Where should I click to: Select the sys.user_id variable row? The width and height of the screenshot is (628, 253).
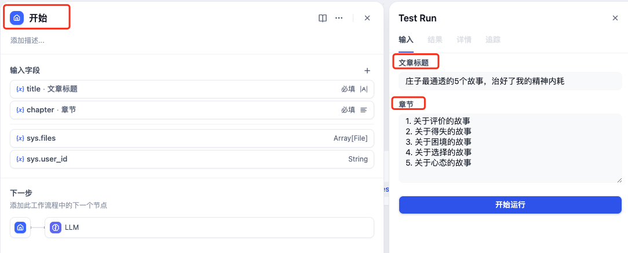pyautogui.click(x=192, y=159)
